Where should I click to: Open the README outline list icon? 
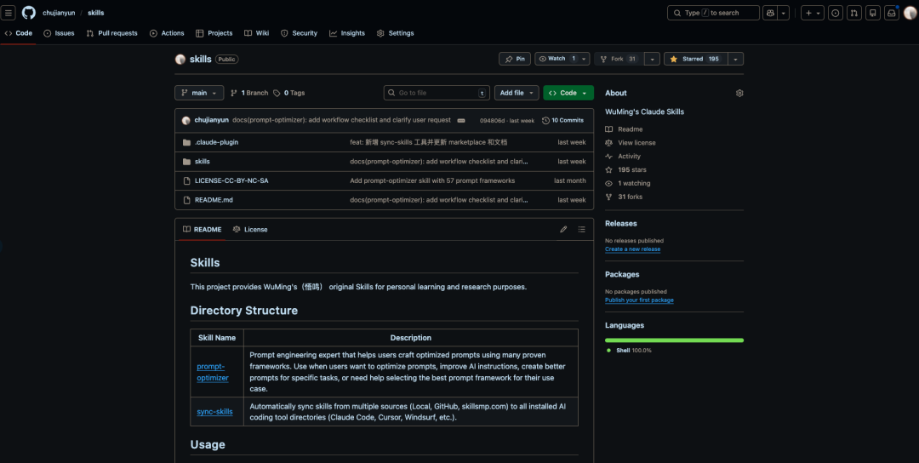tap(581, 229)
